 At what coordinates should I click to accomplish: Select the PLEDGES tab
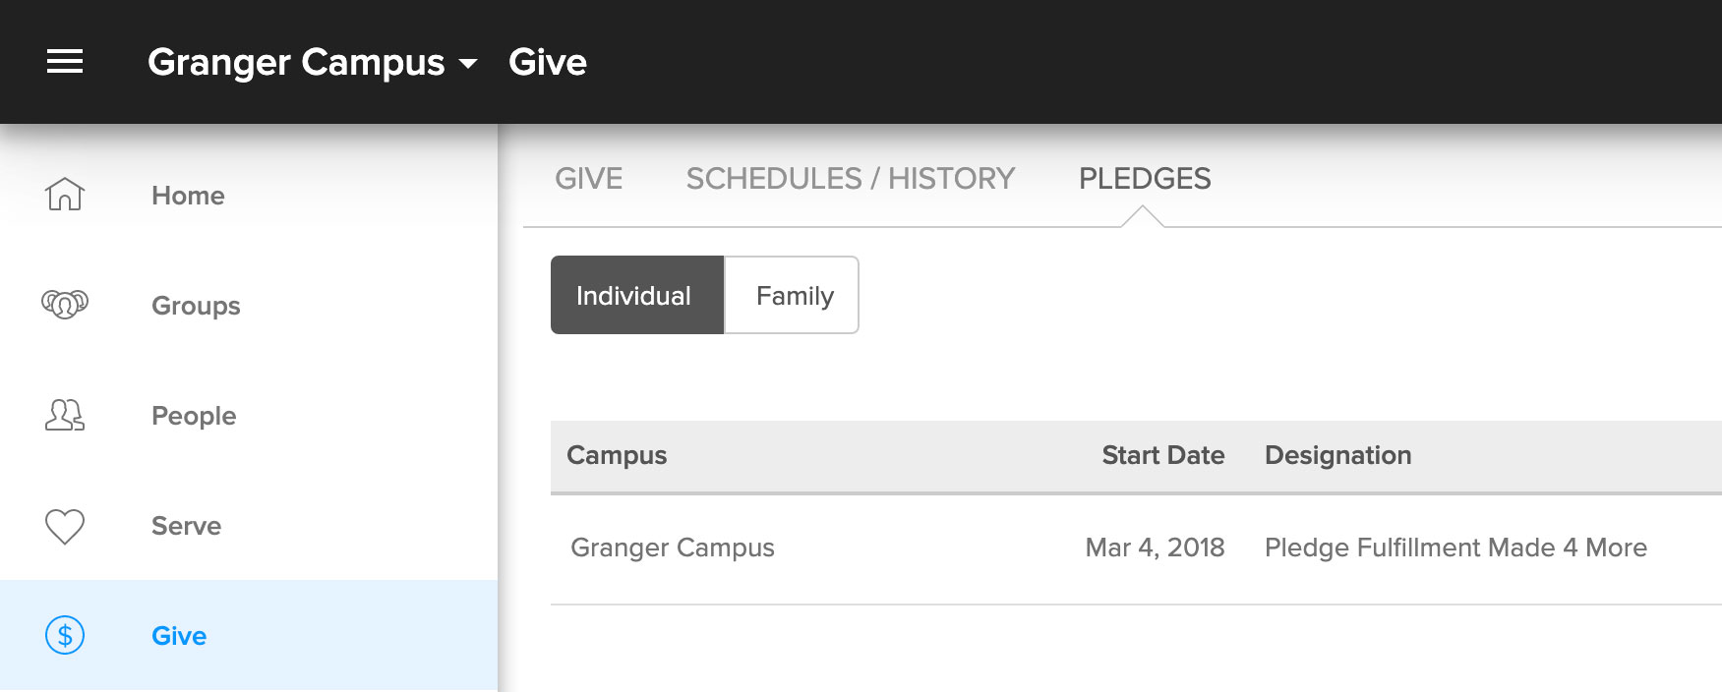pyautogui.click(x=1145, y=179)
